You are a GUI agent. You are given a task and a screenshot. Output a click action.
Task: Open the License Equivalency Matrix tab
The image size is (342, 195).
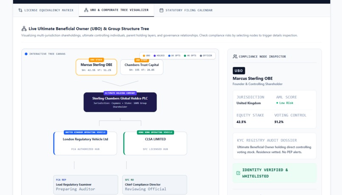coord(46,10)
